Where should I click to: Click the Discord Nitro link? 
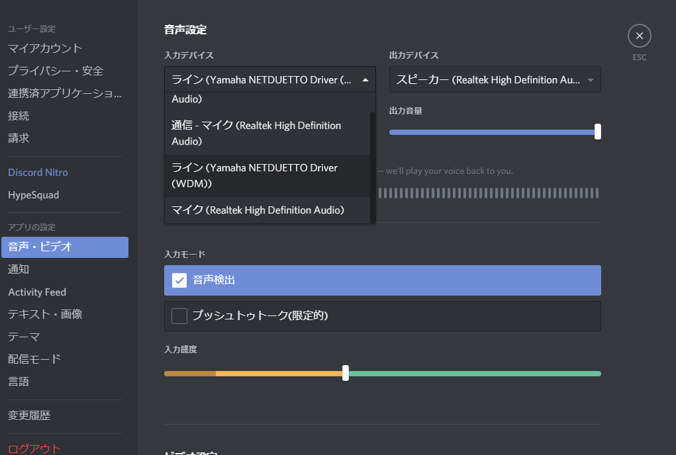point(38,173)
